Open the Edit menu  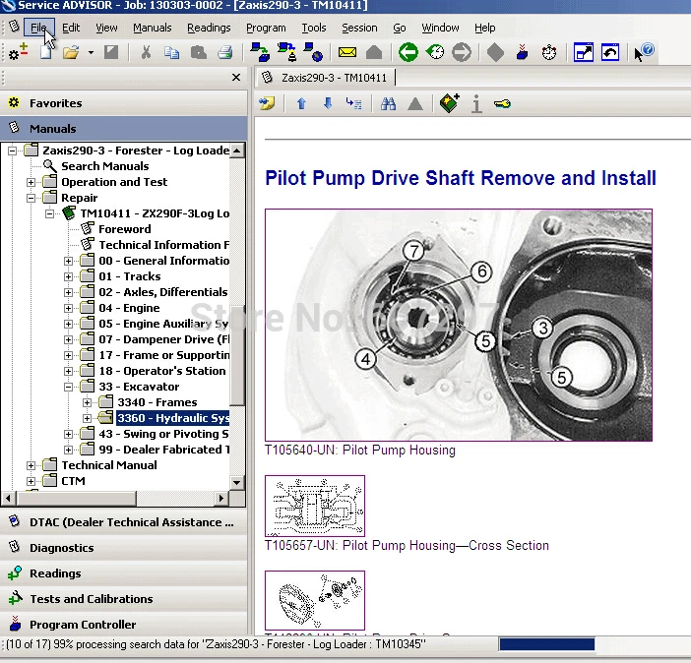[x=71, y=28]
